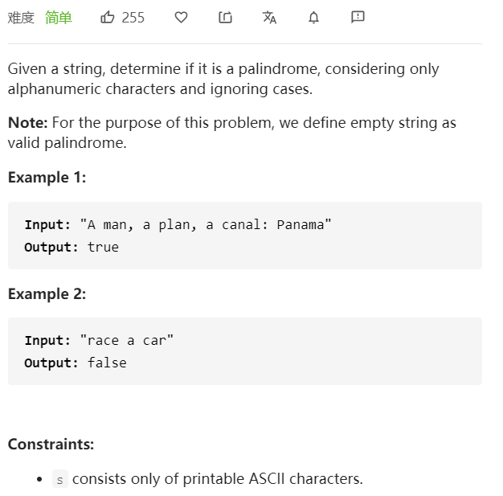This screenshot has width=503, height=496.
Task: Switch language with the translate icon
Action: [269, 17]
